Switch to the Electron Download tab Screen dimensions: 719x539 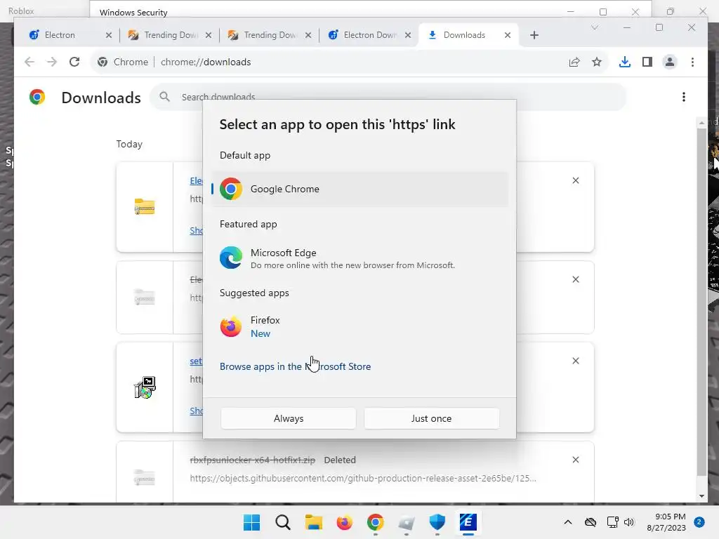tap(370, 35)
